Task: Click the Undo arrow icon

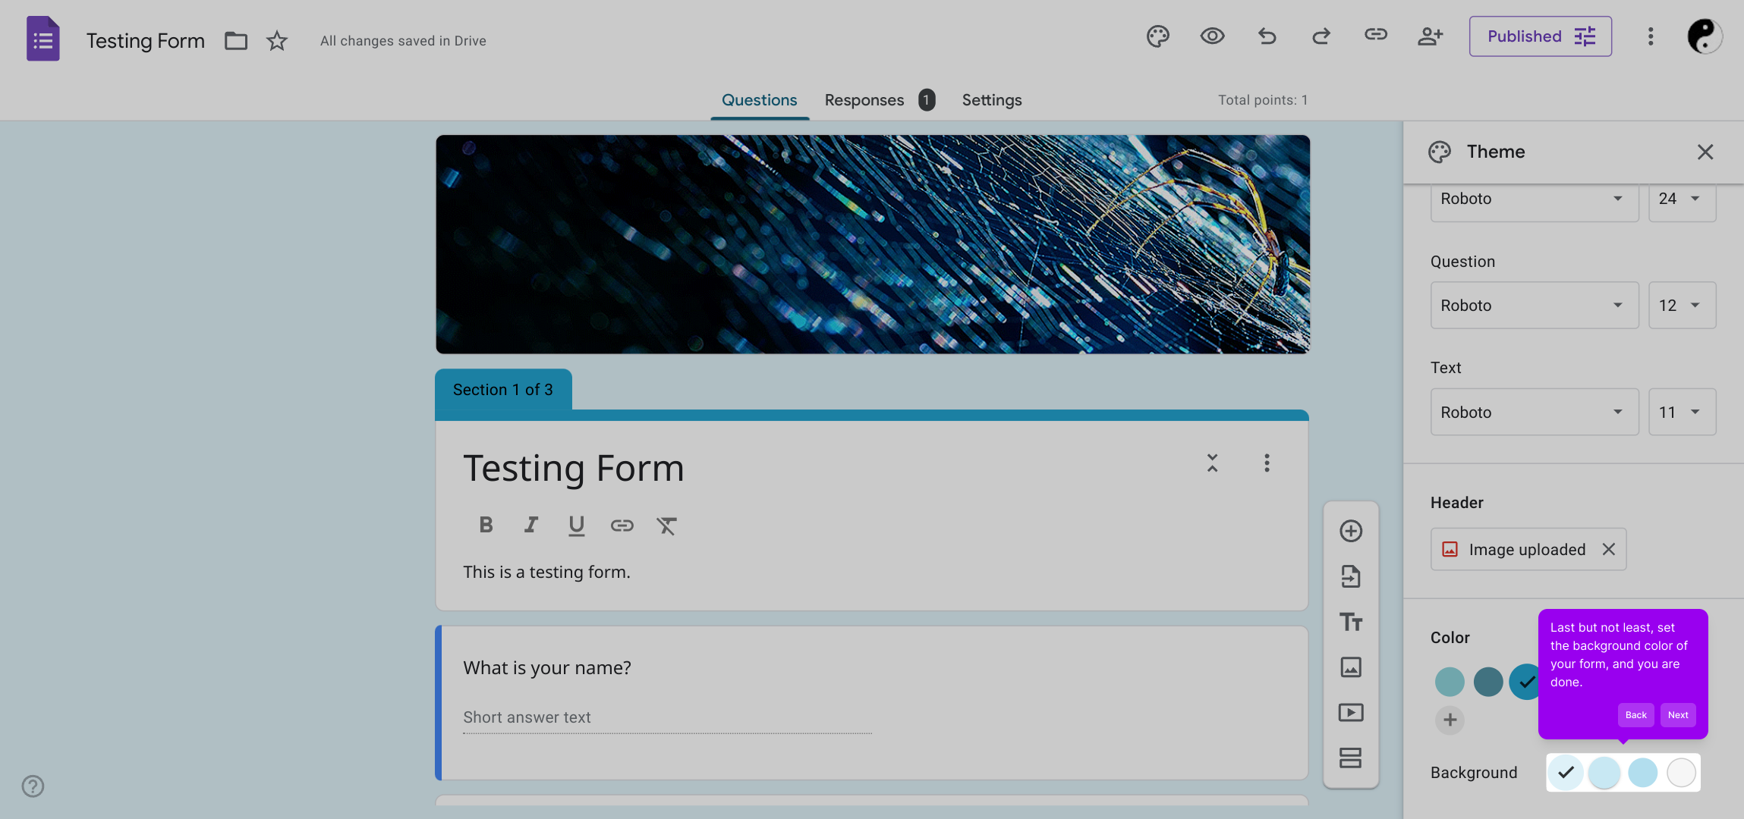Action: (1267, 36)
